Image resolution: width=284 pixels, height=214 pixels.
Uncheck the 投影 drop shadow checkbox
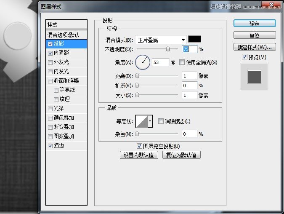[x=50, y=44]
